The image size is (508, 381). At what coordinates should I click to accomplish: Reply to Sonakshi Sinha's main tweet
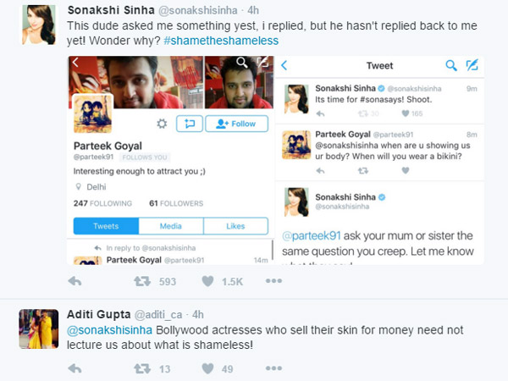(x=75, y=280)
